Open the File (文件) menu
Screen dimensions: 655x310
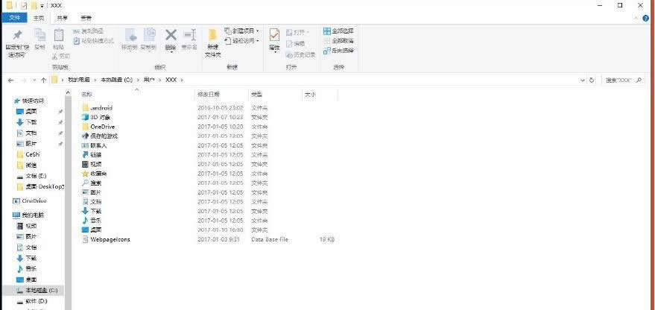pyautogui.click(x=16, y=17)
